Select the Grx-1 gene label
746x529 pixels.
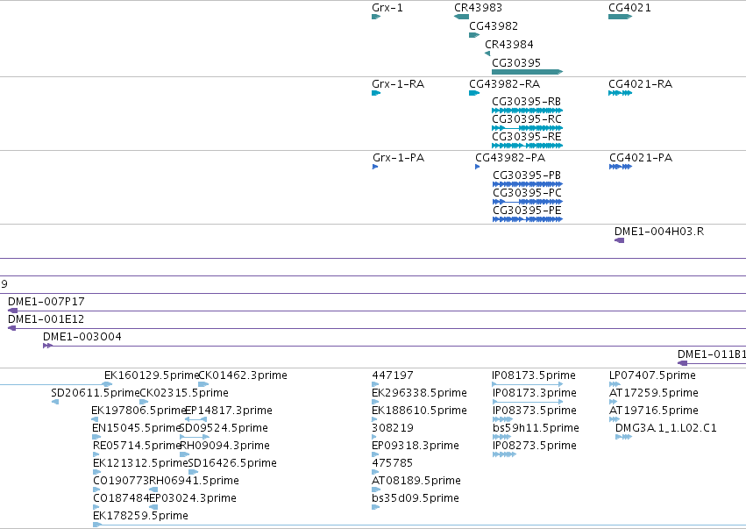(x=387, y=8)
